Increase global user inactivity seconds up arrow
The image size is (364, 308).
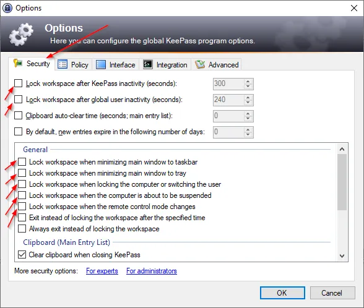click(248, 98)
